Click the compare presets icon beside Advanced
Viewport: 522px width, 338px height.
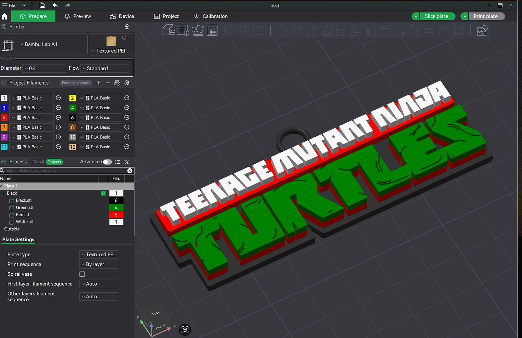click(127, 162)
